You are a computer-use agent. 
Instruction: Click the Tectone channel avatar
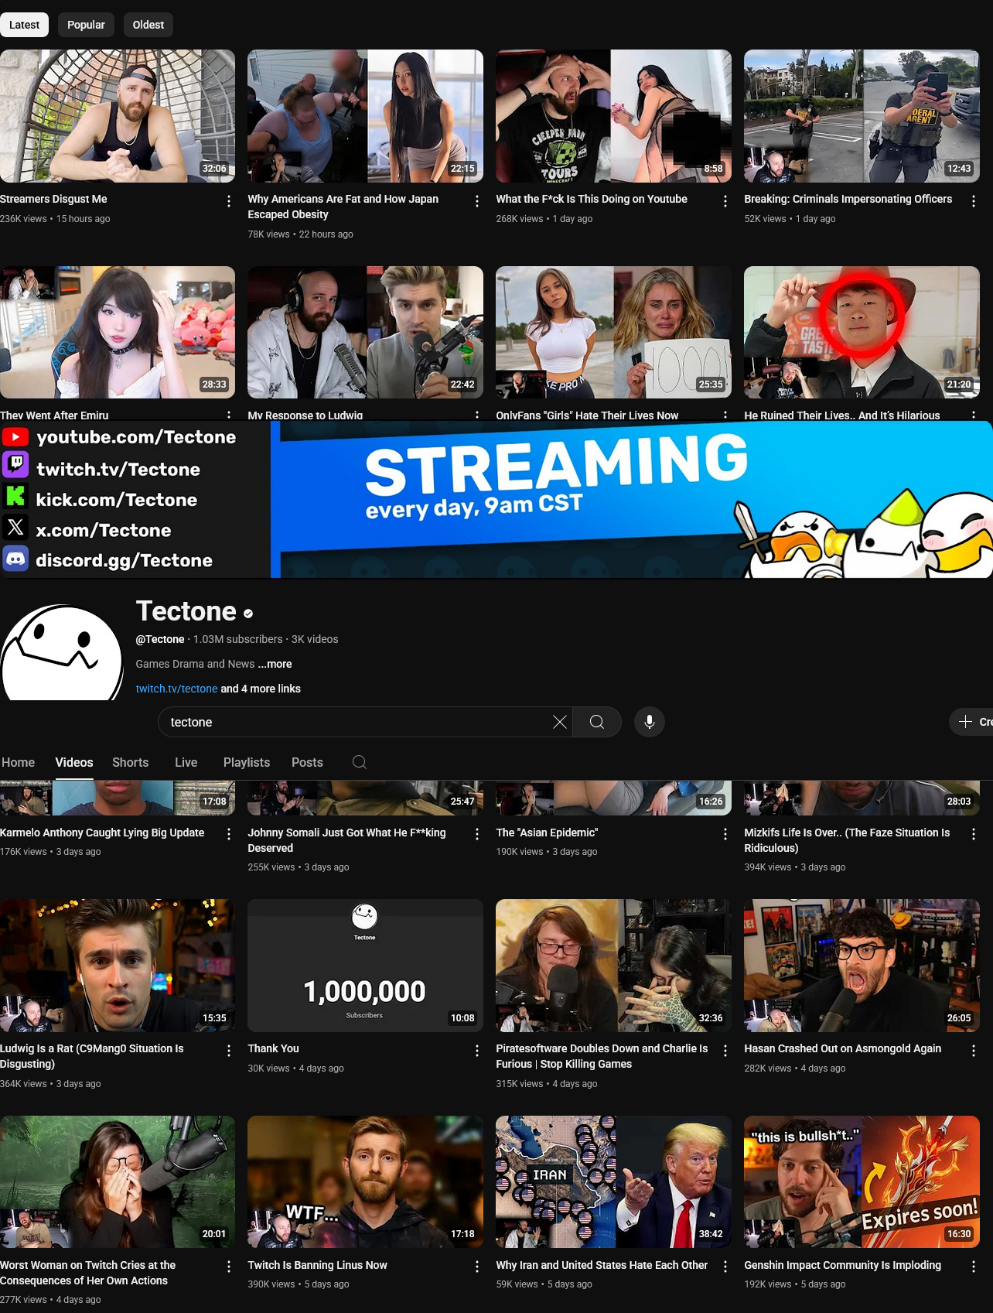pyautogui.click(x=61, y=653)
